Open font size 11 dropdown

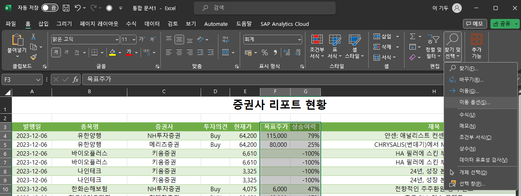[x=134, y=40]
